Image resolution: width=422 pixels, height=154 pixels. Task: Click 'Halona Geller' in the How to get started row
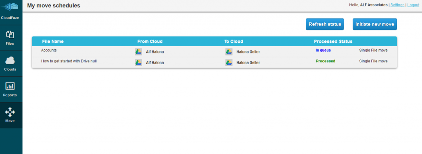[248, 63]
